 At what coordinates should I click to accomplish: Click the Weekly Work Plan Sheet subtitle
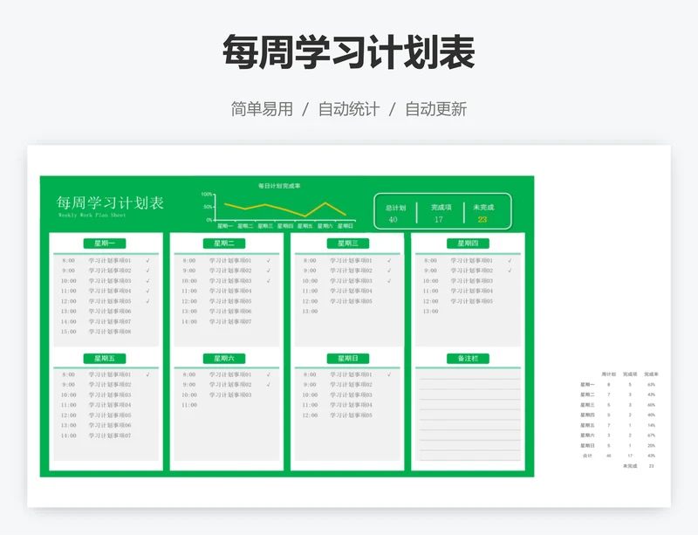point(92,216)
